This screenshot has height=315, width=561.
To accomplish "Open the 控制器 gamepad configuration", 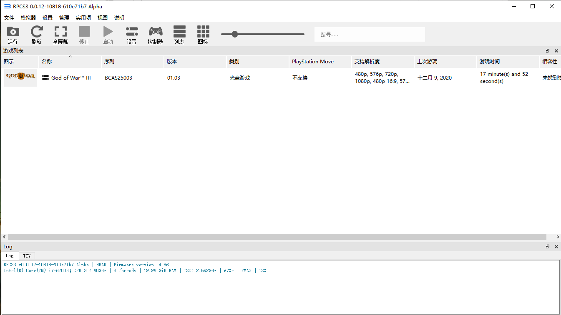I will tap(156, 32).
